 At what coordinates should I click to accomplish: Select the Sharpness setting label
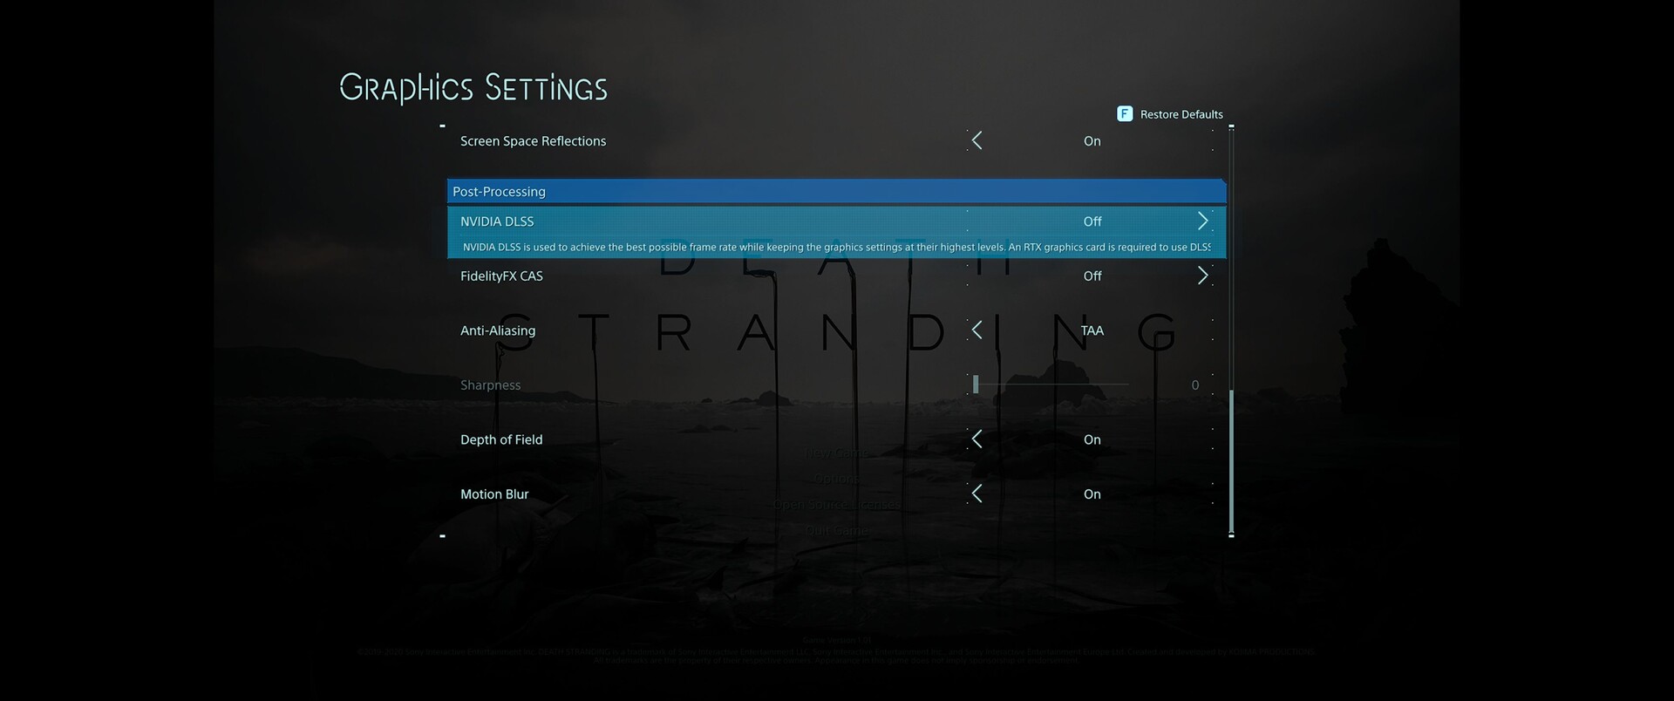point(490,385)
